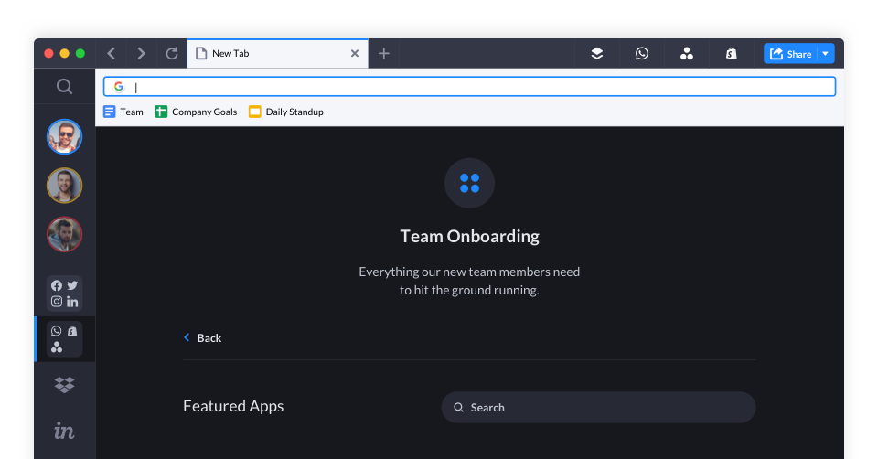Click the Featured Apps search field
Viewport: 878px width, 459px height.
(x=598, y=408)
